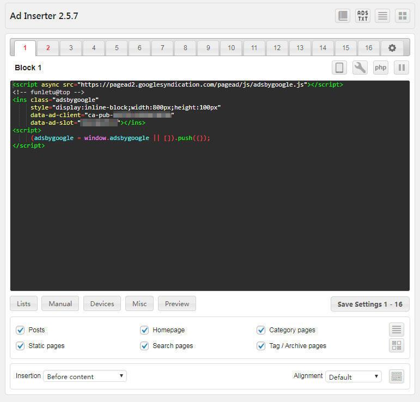Image resolution: width=420 pixels, height=402 pixels.
Task: Click the Devices button
Action: point(102,304)
